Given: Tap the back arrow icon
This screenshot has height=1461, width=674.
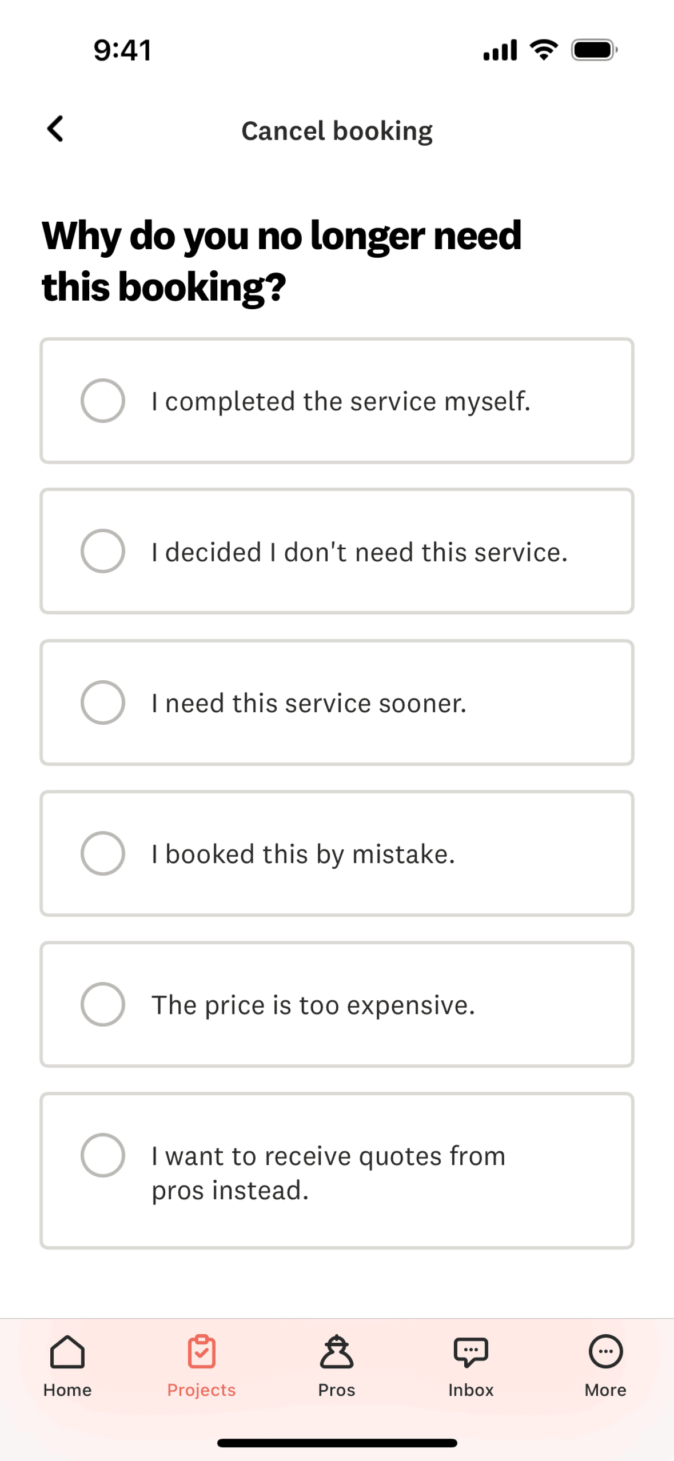Looking at the screenshot, I should pos(55,129).
